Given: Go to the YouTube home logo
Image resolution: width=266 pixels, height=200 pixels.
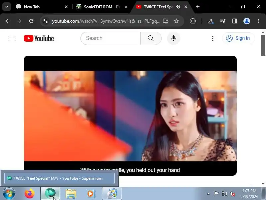Looking at the screenshot, I should pyautogui.click(x=39, y=38).
